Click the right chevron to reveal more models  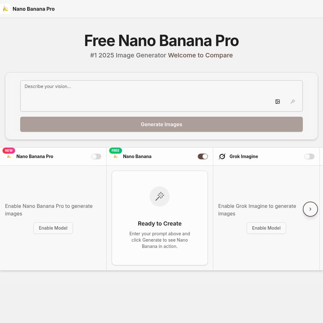[310, 209]
